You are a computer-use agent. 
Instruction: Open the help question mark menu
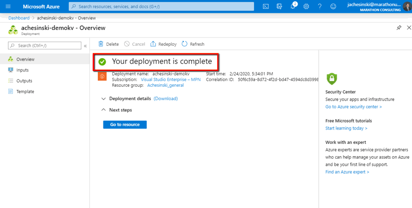(x=320, y=6)
